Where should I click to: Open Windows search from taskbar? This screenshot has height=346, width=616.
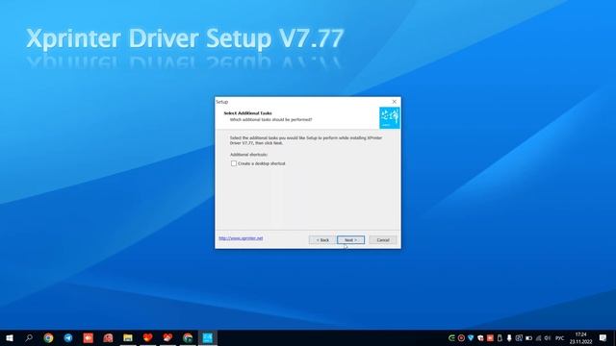point(29,337)
